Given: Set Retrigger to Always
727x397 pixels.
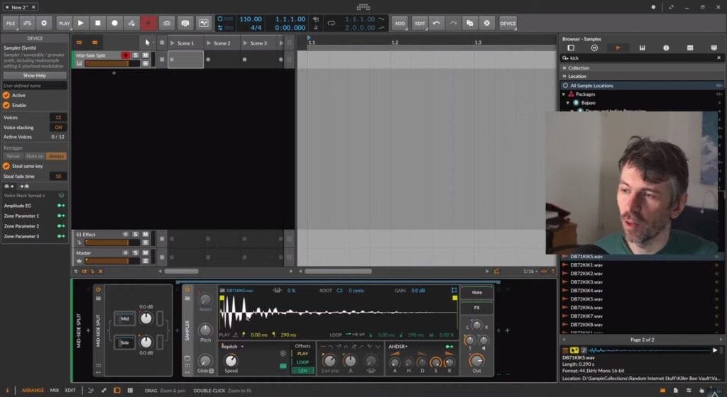Looking at the screenshot, I should tap(56, 156).
